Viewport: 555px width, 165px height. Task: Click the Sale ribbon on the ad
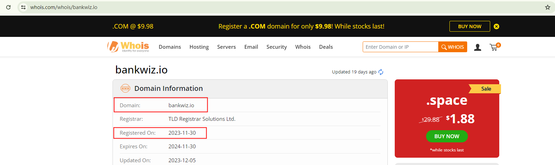coord(485,89)
